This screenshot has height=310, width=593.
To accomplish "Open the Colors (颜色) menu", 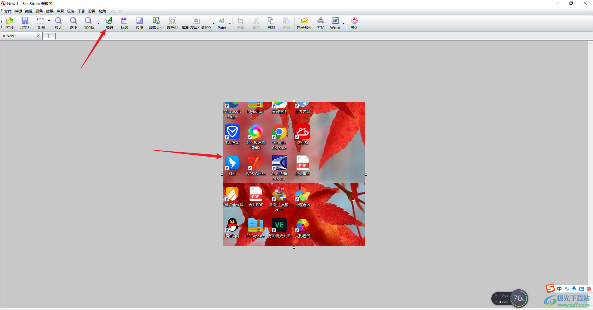I will [39, 11].
